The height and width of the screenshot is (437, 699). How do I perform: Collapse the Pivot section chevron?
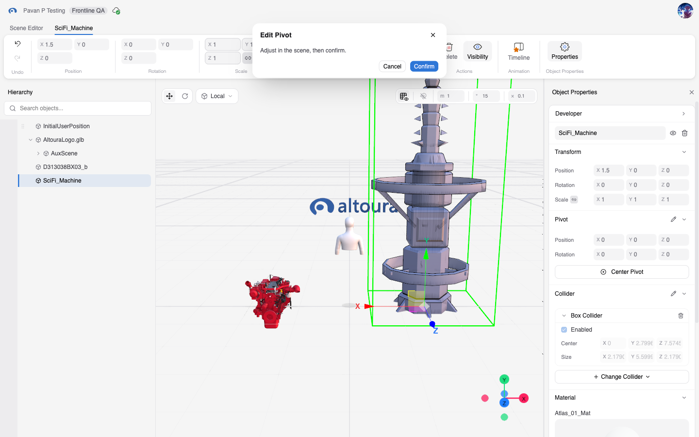(684, 219)
